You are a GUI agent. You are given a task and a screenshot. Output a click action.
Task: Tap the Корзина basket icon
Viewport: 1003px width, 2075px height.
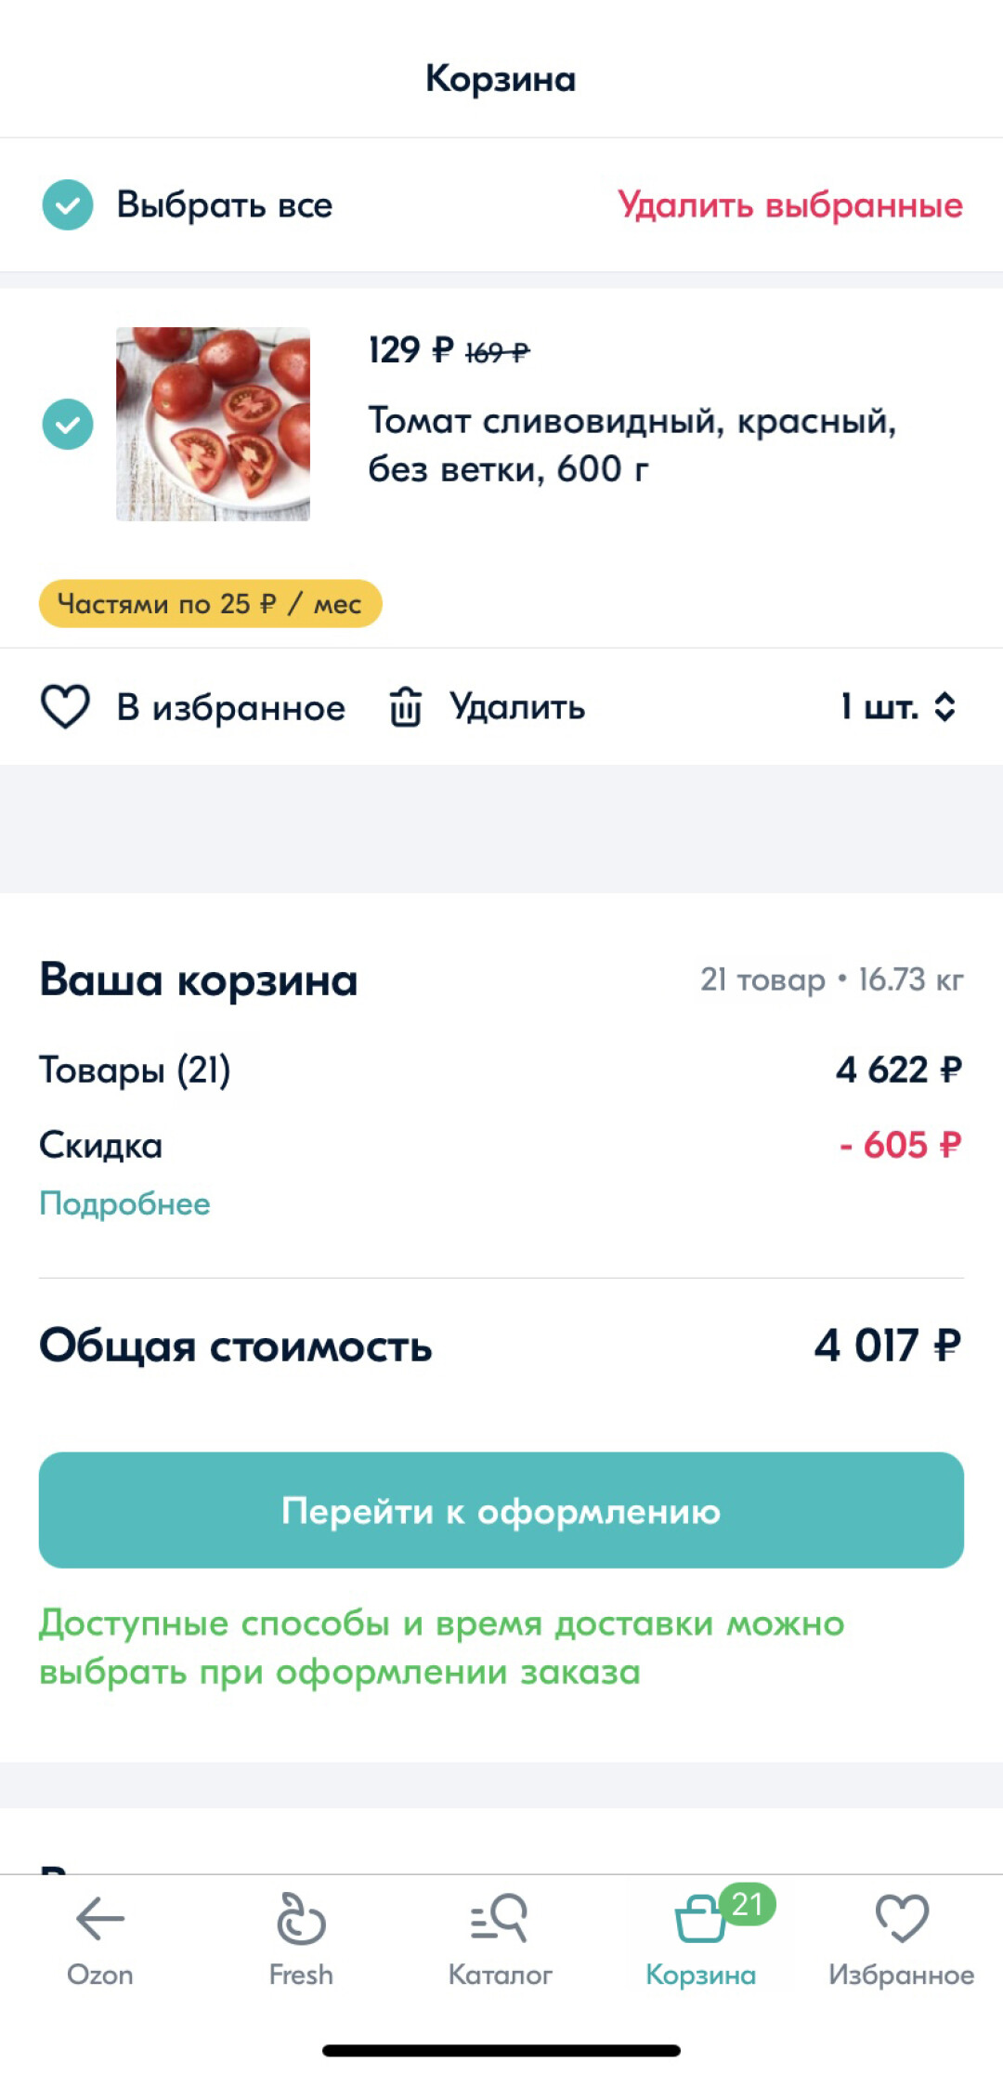click(x=698, y=1922)
